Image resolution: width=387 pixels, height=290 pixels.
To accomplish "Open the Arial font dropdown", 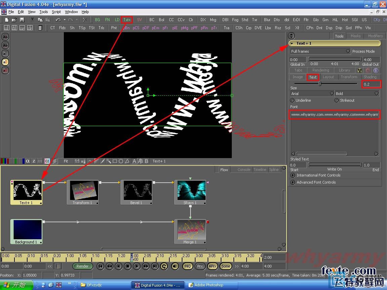I will click(x=312, y=94).
